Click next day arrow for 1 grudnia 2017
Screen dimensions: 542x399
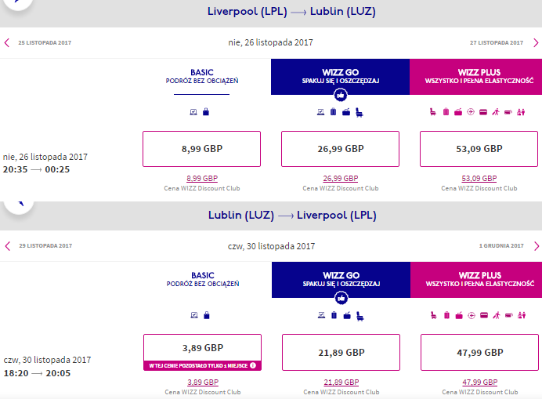536,246
